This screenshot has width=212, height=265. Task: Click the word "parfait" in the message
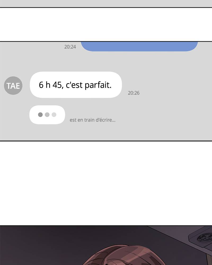click(98, 85)
